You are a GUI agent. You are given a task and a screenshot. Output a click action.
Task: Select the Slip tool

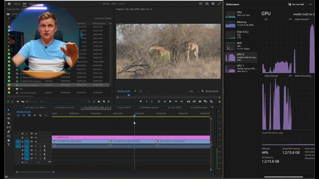click(8, 127)
